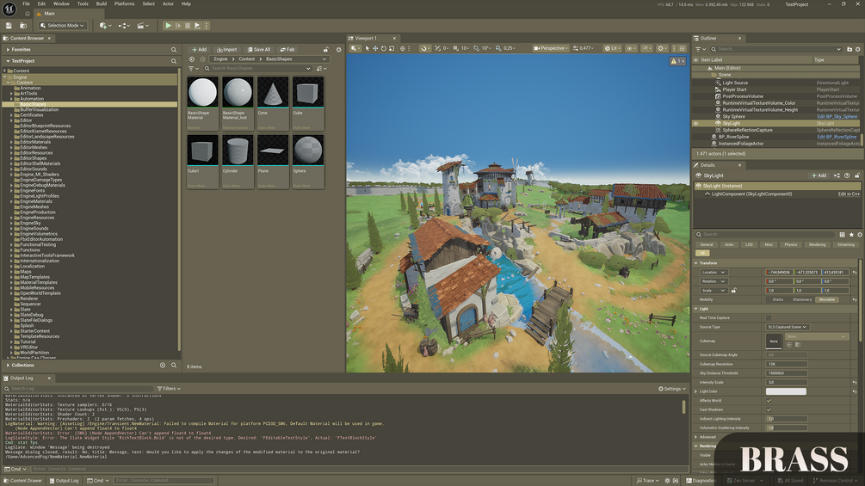Click Edit in C++ link
This screenshot has height=486, width=865.
(x=849, y=194)
